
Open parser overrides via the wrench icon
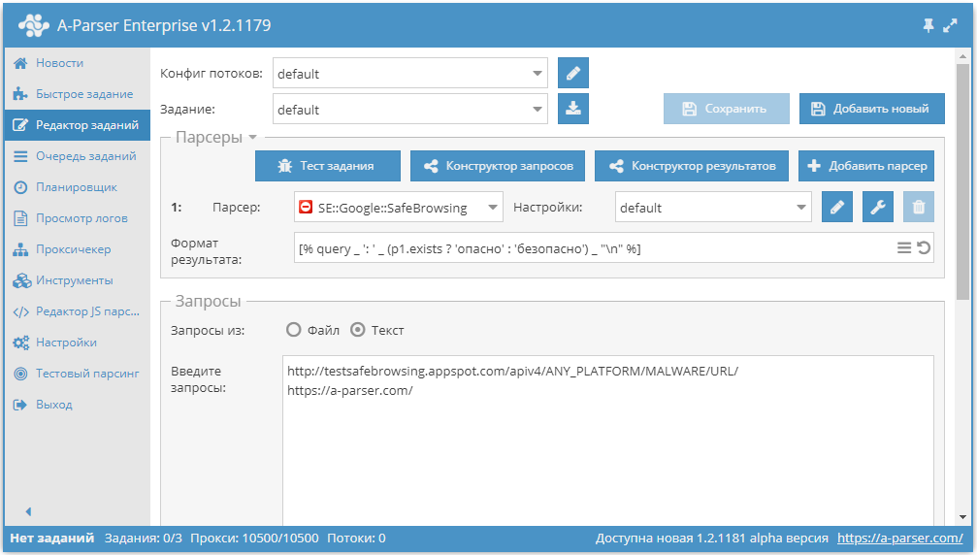[878, 207]
